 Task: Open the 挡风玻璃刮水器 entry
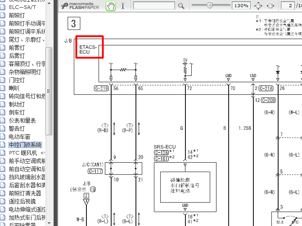pyautogui.click(x=27, y=177)
